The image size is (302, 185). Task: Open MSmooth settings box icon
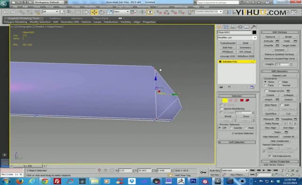point(277,119)
